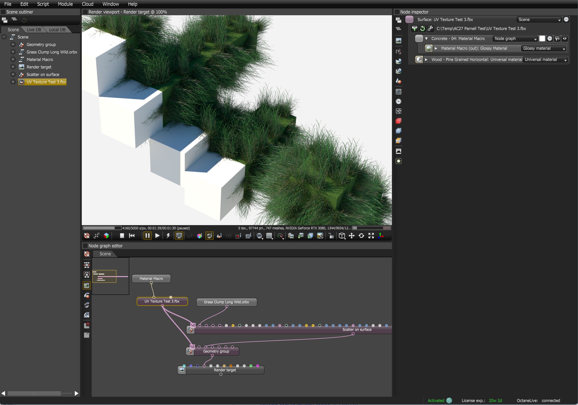This screenshot has width=578, height=405.
Task: Click the red cube icon in inspector sidebar
Action: [x=398, y=121]
